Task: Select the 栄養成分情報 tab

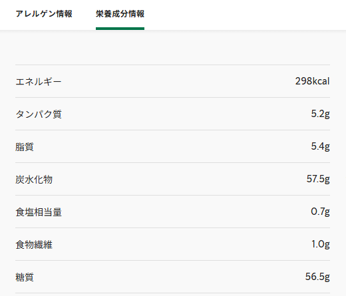Action: [120, 14]
